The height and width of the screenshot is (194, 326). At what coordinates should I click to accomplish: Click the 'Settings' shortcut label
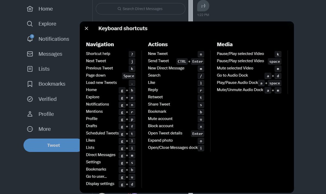pyautogui.click(x=93, y=162)
